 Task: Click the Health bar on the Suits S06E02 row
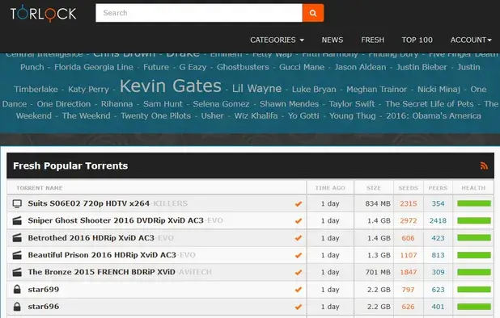[x=474, y=203]
